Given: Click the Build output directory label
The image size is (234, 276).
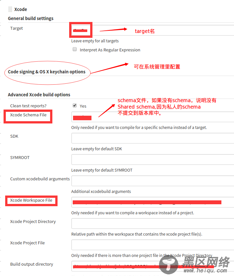Looking at the screenshot, I should tap(32, 264).
